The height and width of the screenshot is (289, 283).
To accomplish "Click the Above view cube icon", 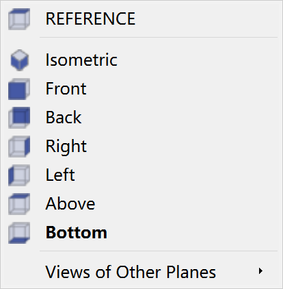I will pyautogui.click(x=19, y=204).
